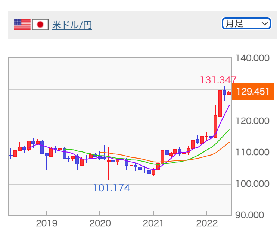280x243 pixels.
Task: Select the 2020 label on time axis
Action: tap(100, 223)
